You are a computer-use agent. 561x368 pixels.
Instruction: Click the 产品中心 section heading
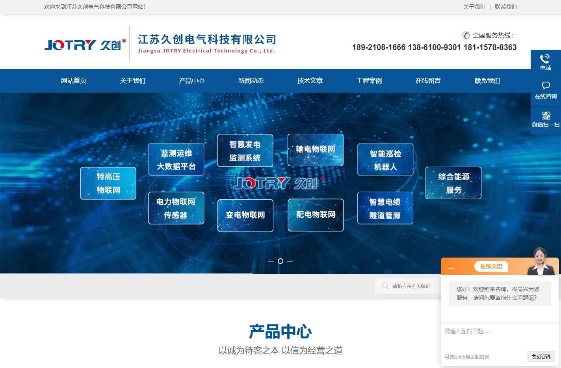tap(280, 332)
